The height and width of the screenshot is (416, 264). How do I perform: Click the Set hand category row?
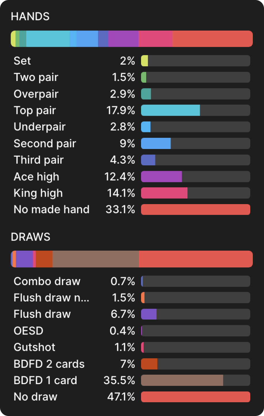click(22, 61)
